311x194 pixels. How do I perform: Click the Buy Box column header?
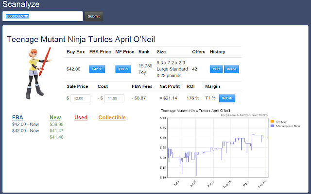click(76, 52)
